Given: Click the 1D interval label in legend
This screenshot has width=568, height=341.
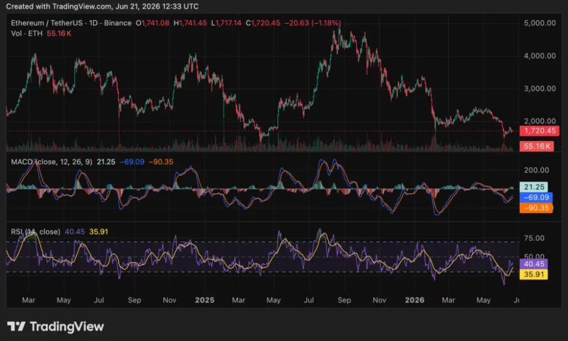Looking at the screenshot, I should (93, 23).
